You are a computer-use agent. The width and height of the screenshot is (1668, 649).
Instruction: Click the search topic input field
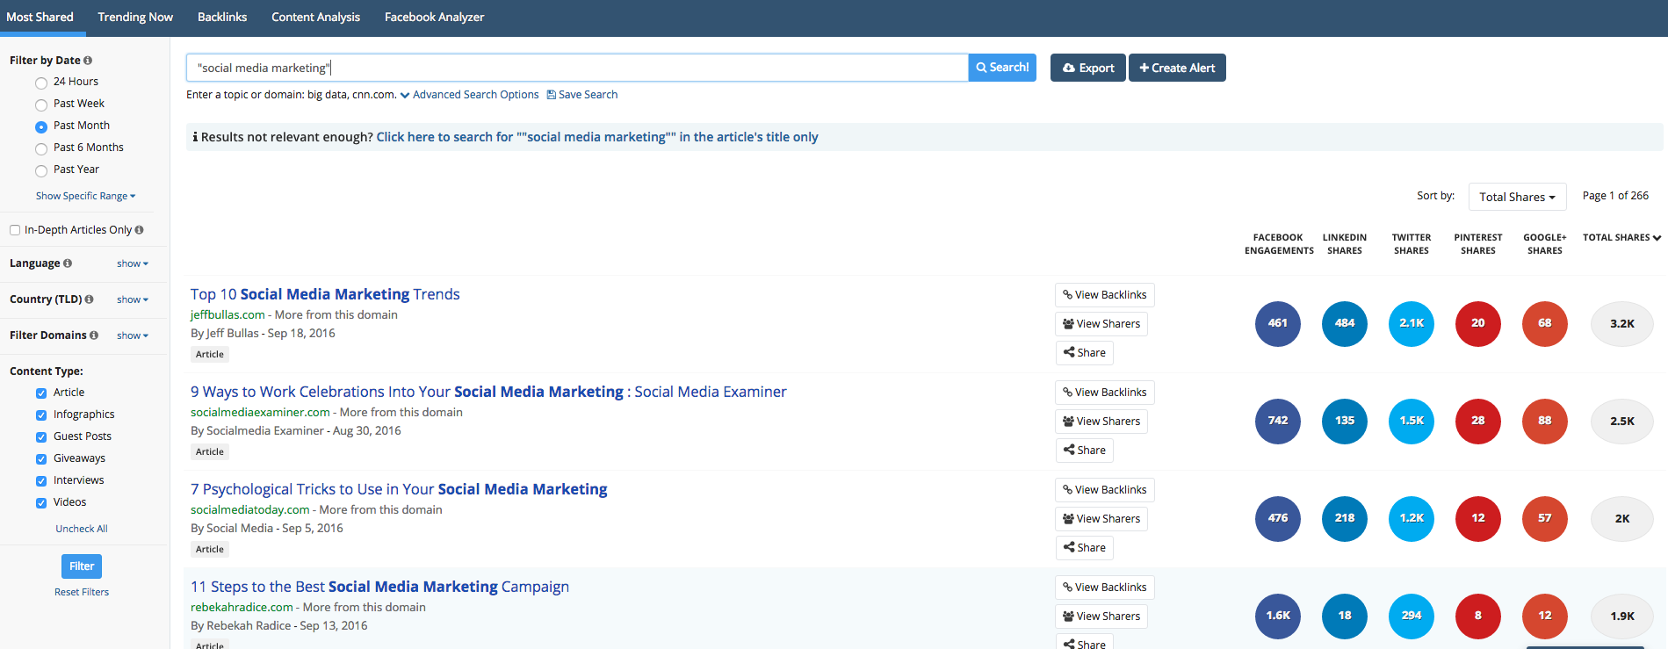click(576, 68)
